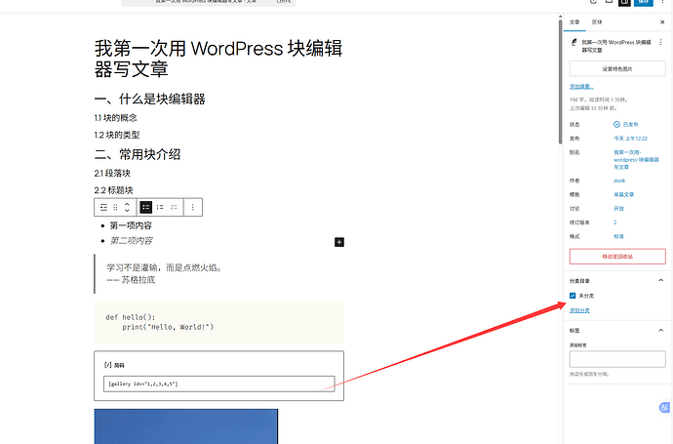Image resolution: width=673 pixels, height=444 pixels.
Task: Click heading 一、什么是块编辑器
Action: [x=150, y=100]
